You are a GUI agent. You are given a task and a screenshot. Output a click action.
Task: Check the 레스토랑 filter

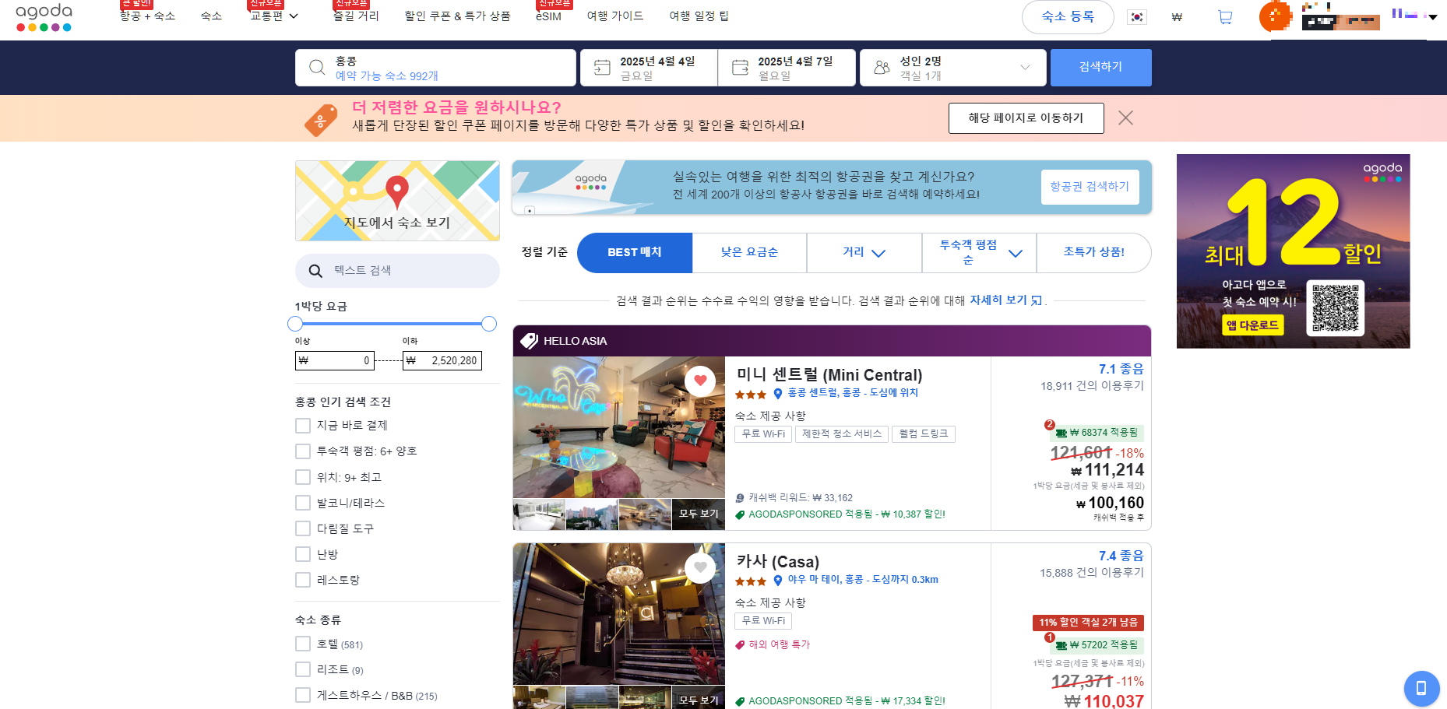tap(303, 580)
